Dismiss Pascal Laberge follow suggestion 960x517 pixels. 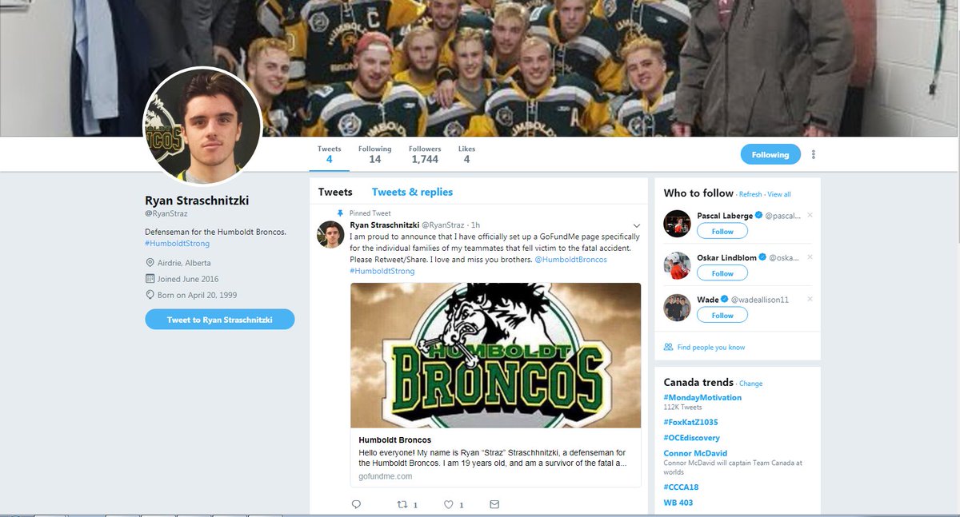click(810, 216)
